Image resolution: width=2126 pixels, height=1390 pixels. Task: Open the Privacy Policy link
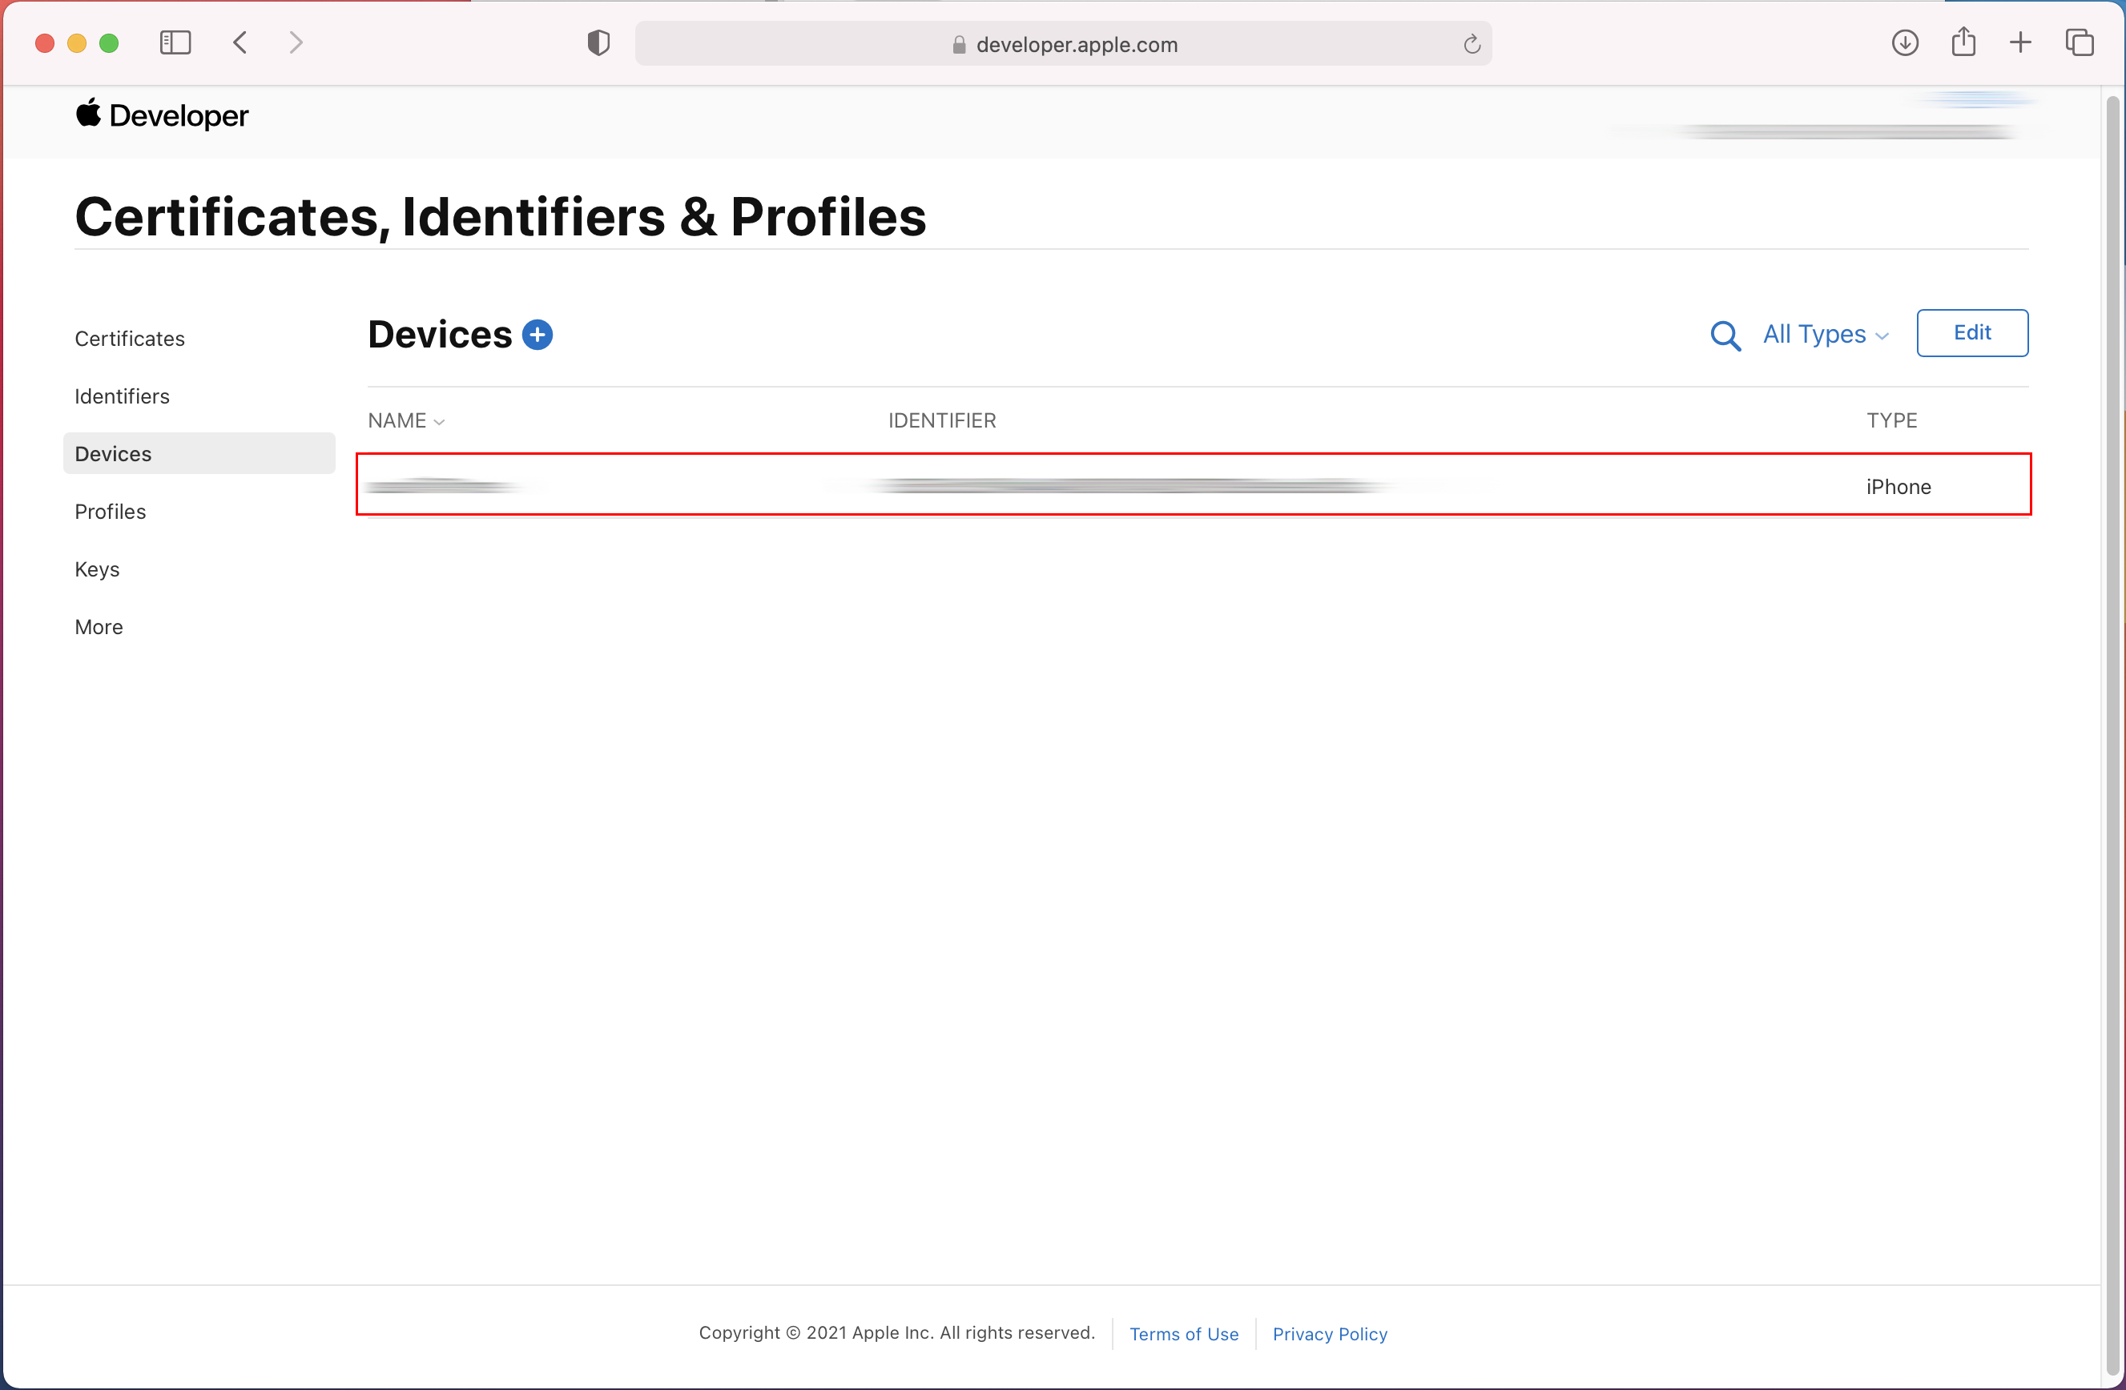click(1329, 1334)
